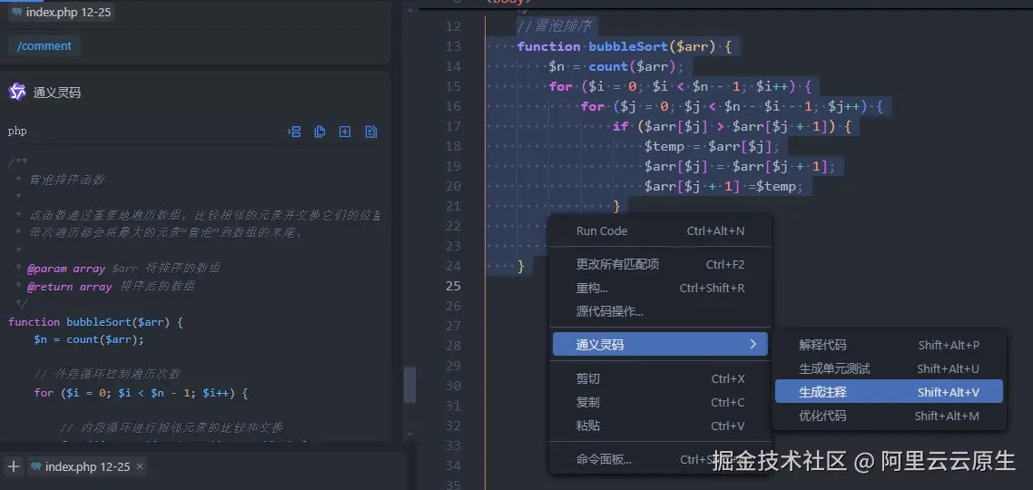Open 命令面板... from the context menu
This screenshot has height=490, width=1033.
click(x=660, y=460)
